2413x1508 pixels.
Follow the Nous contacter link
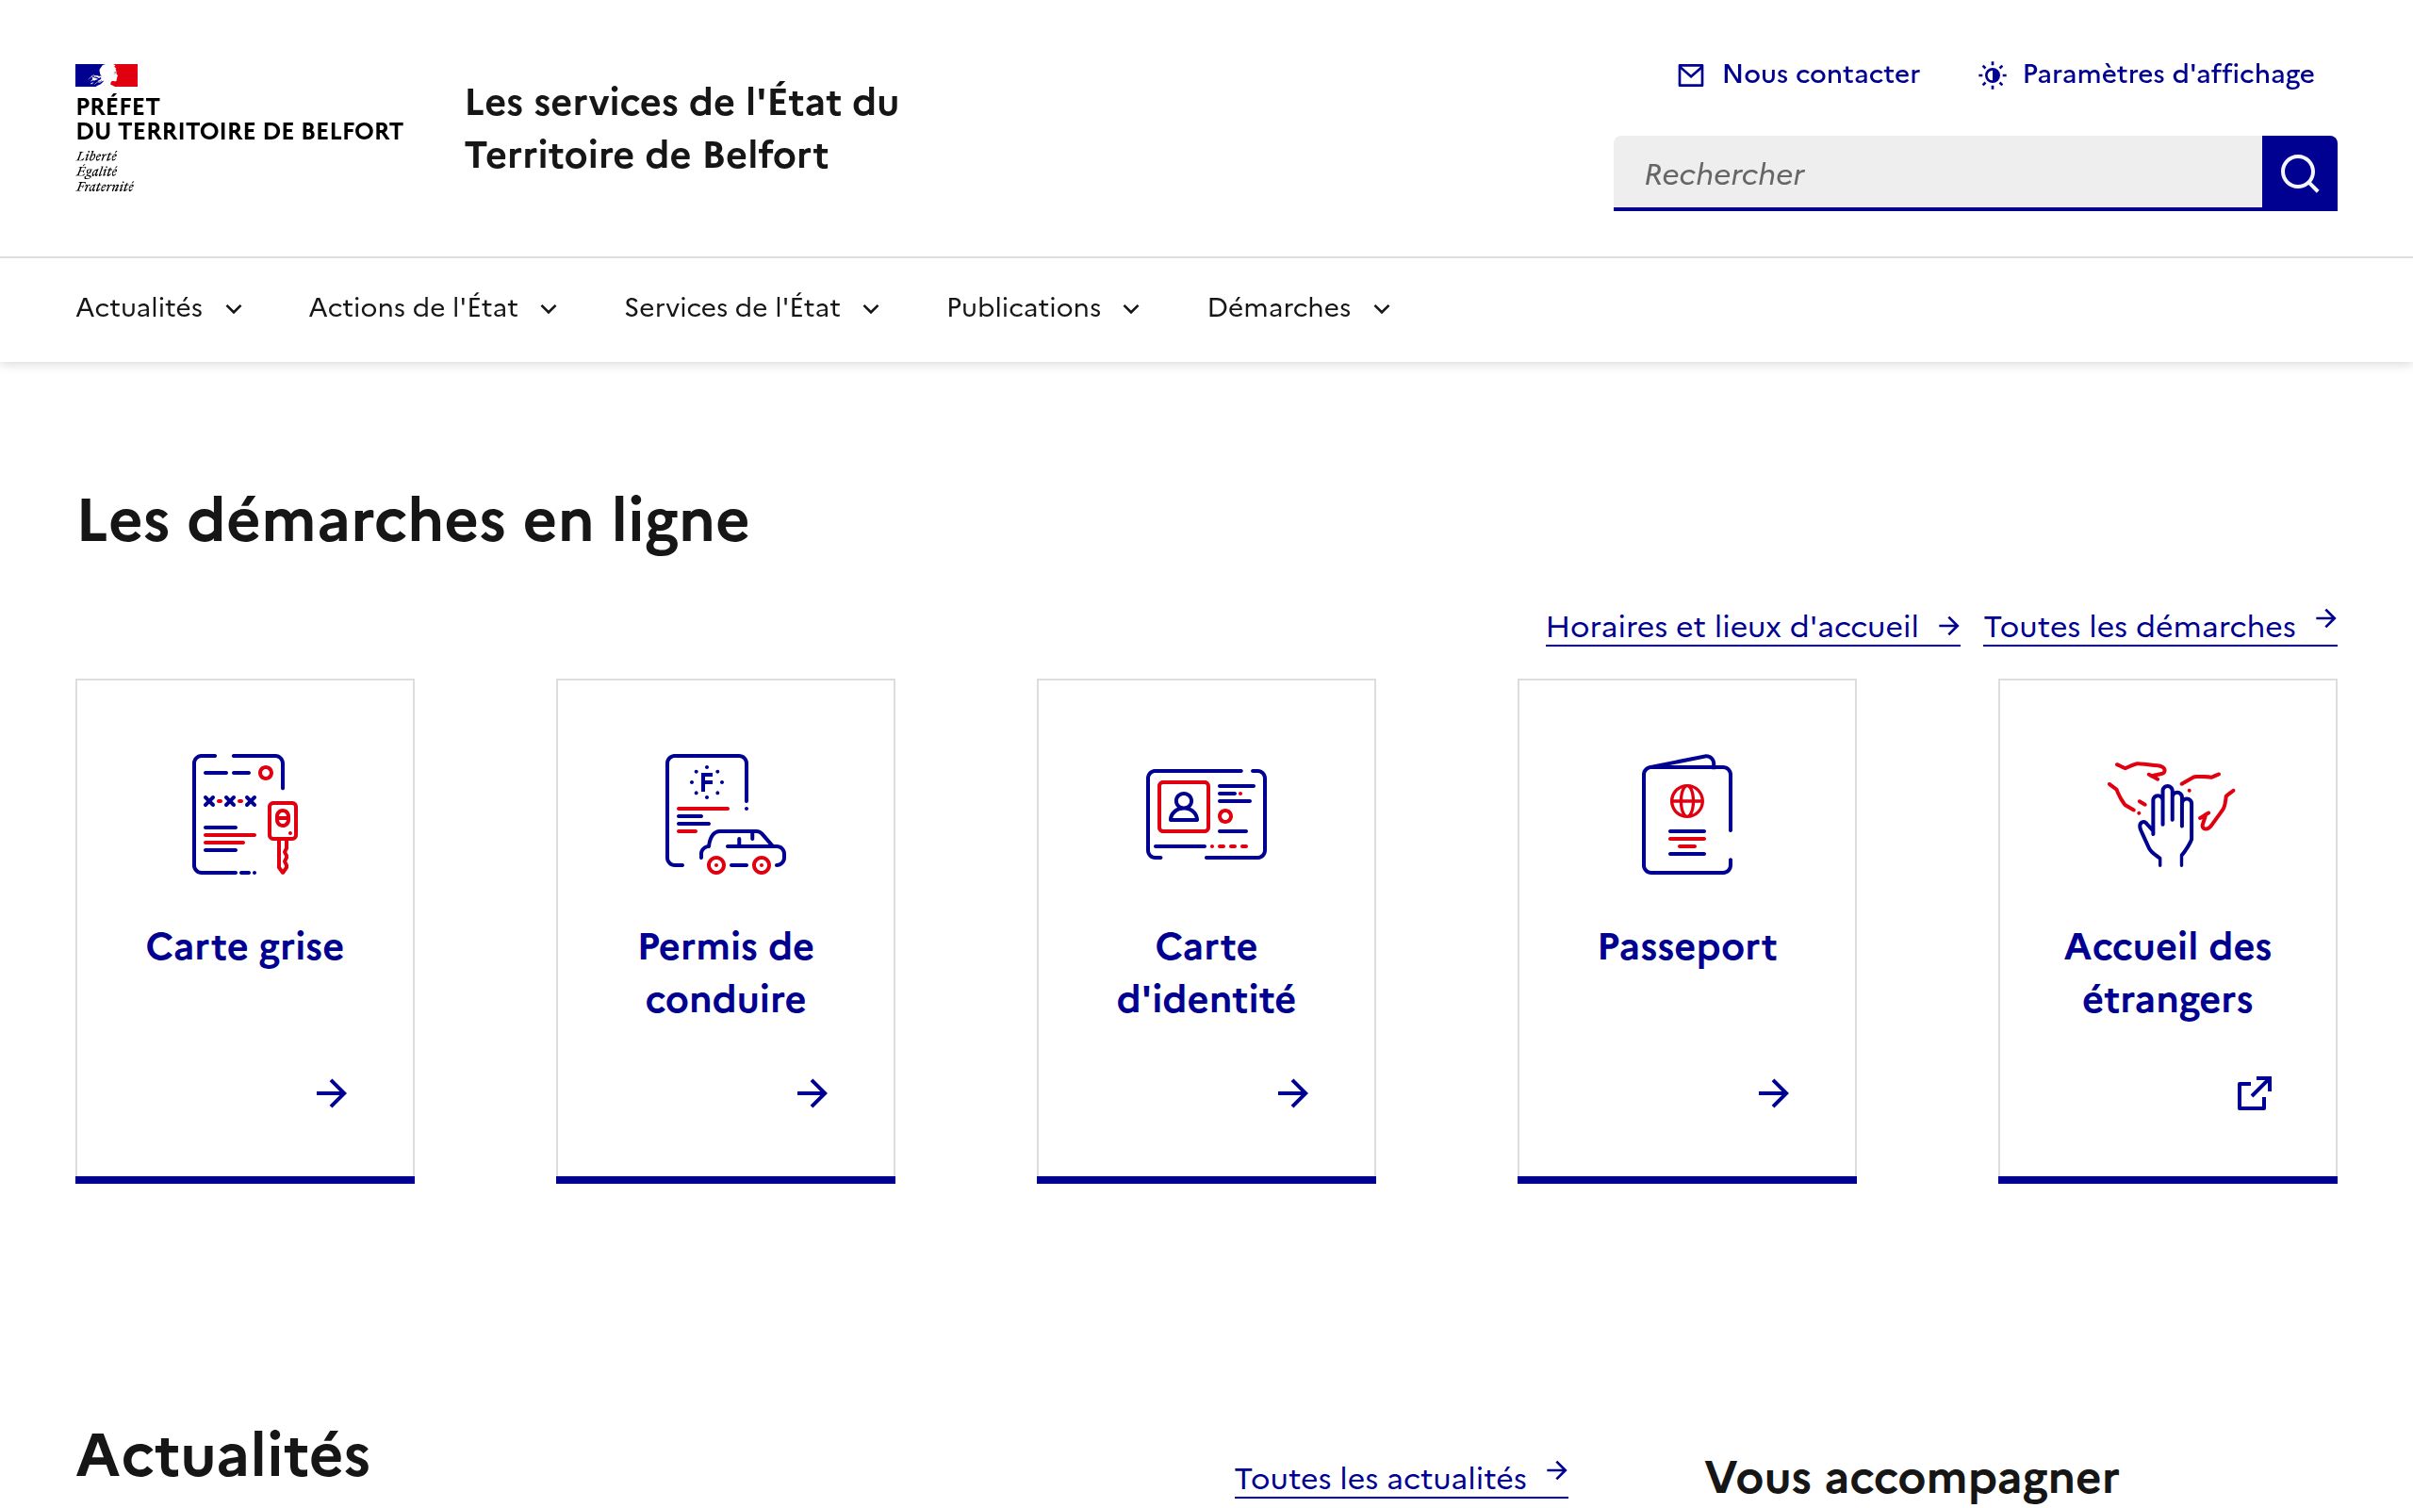1798,74
